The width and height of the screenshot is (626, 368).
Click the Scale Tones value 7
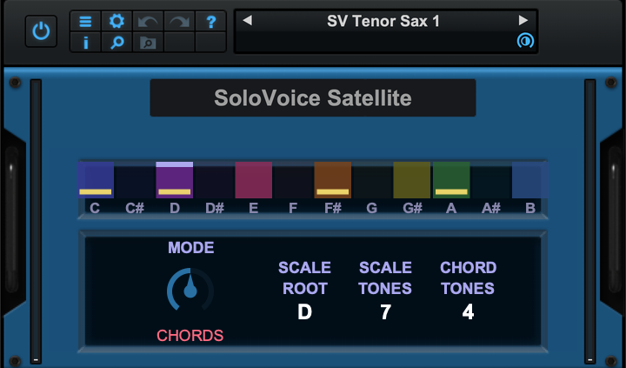pos(385,311)
